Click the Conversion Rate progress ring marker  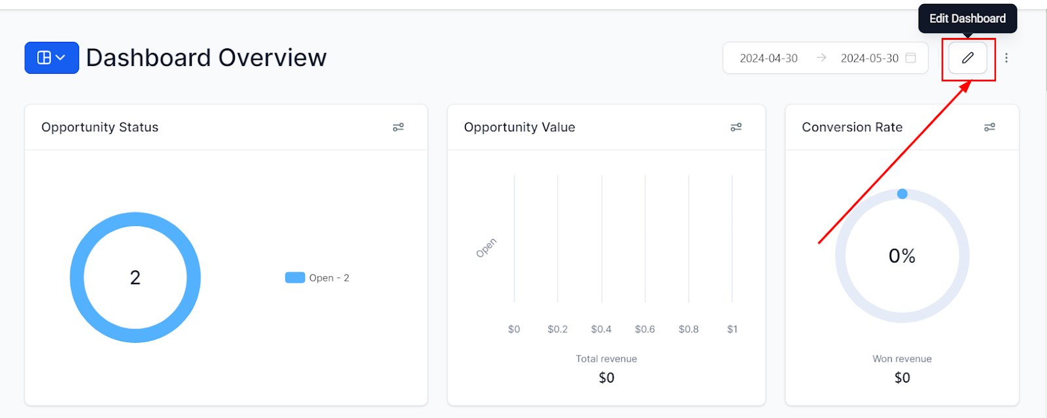902,193
